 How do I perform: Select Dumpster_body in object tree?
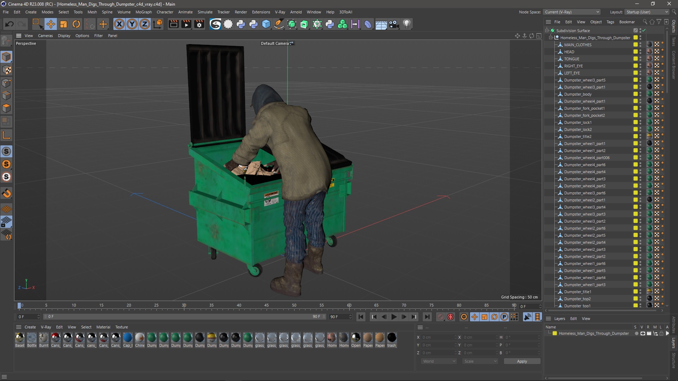578,94
